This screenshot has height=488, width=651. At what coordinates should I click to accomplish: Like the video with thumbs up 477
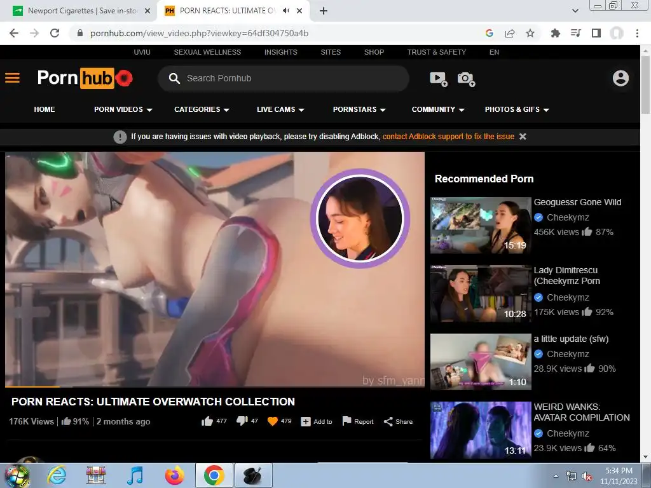[207, 421]
